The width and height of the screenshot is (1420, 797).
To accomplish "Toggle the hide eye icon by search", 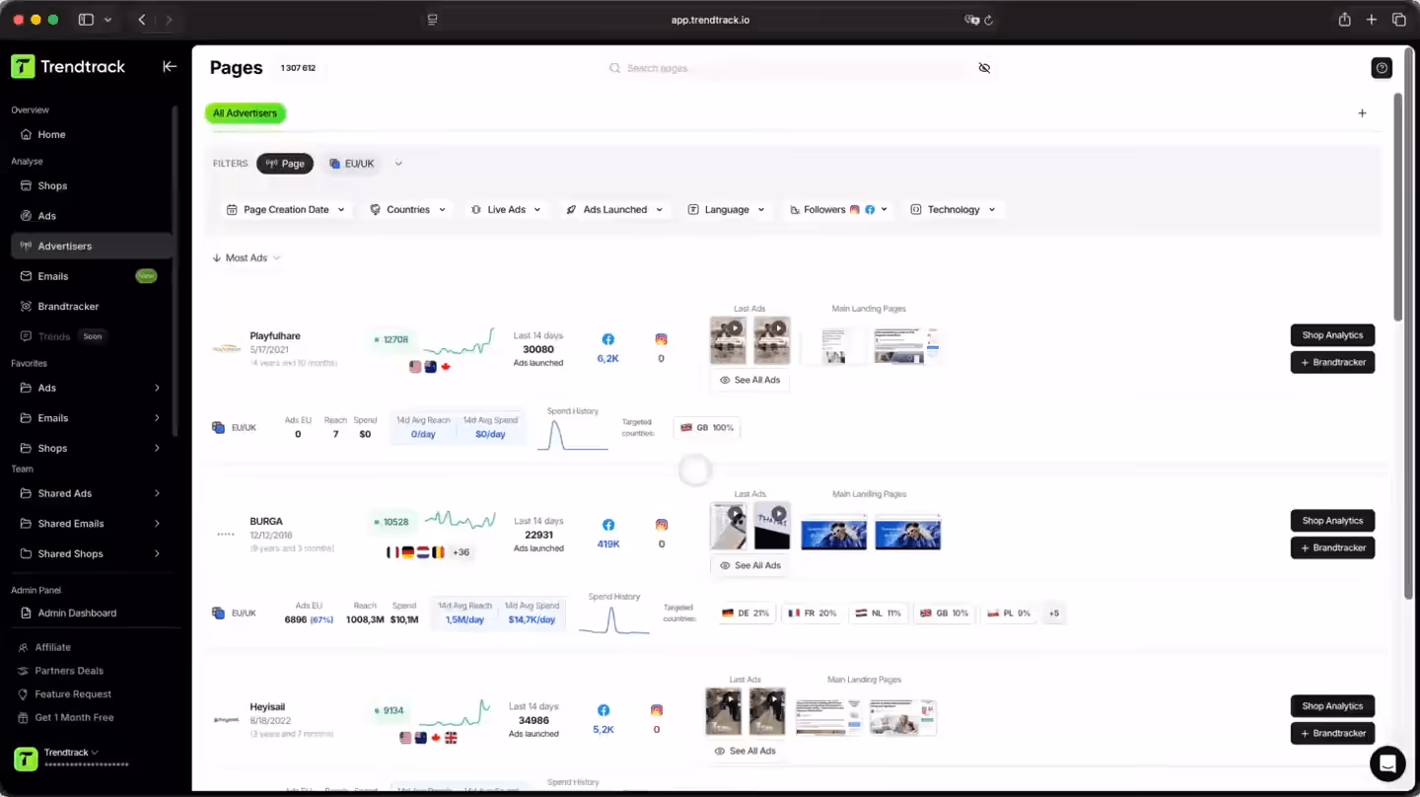I will 984,68.
